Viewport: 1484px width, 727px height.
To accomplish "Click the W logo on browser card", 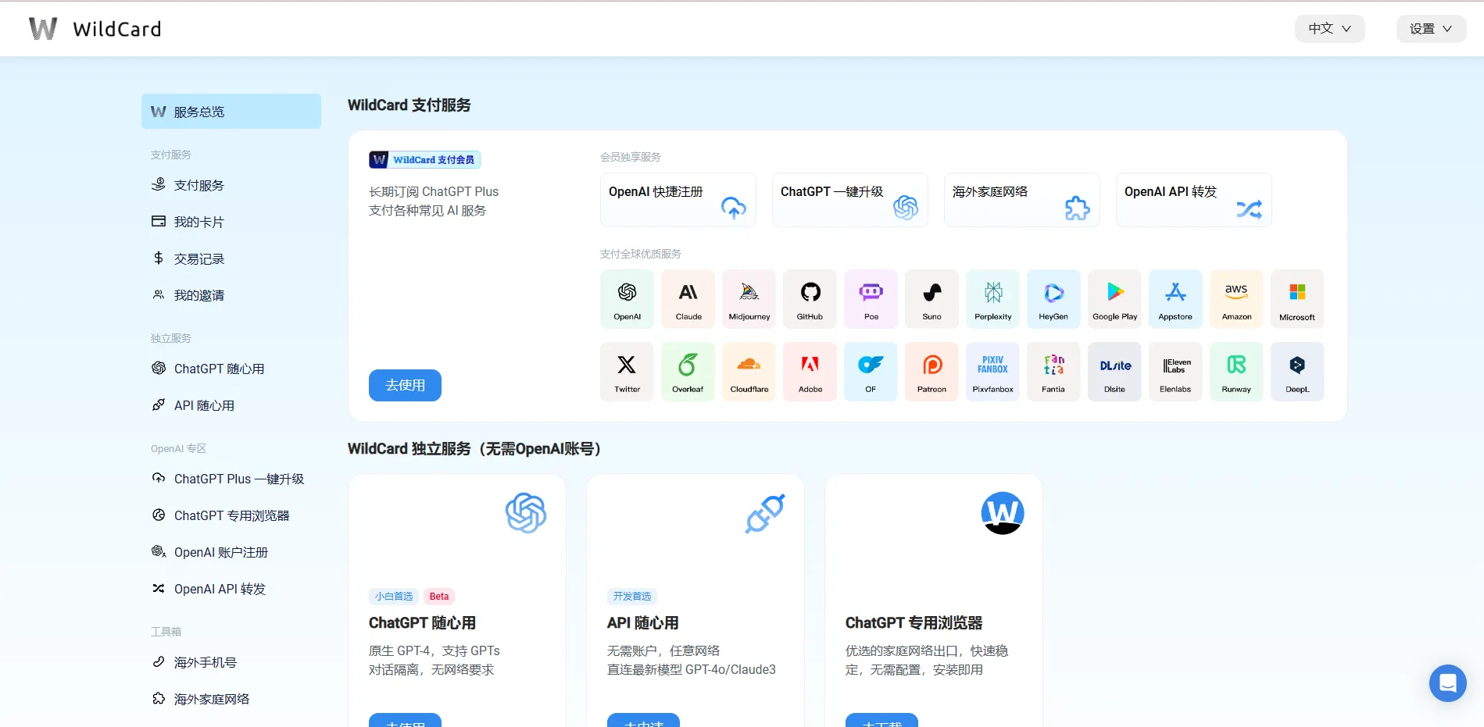I will pos(1003,513).
